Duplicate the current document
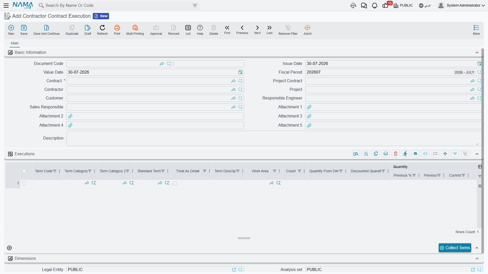488x274 pixels. coord(72,30)
